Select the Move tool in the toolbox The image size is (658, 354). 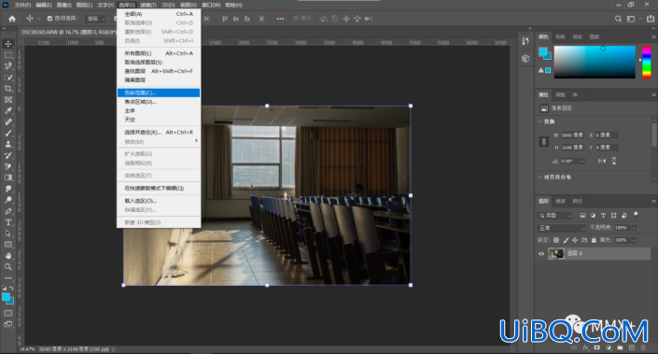click(8, 44)
